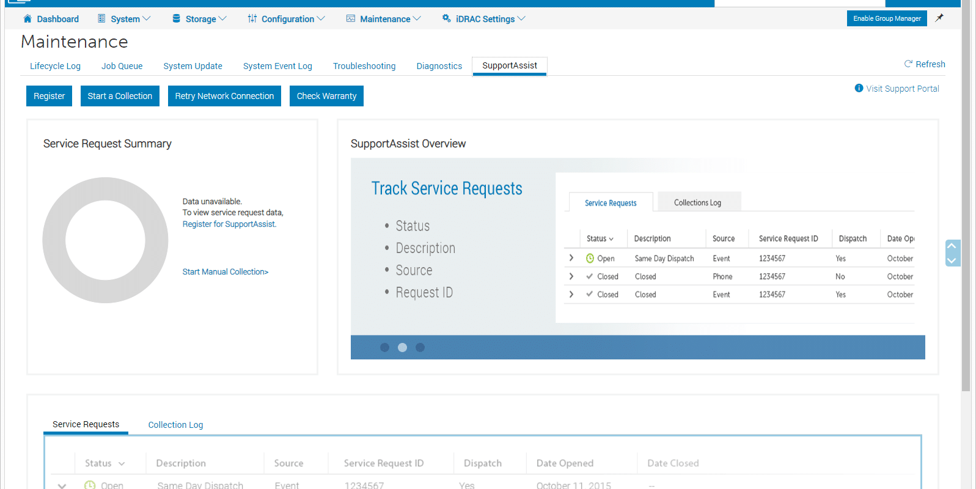Image resolution: width=976 pixels, height=489 pixels.
Task: Click the Date Closed column header
Action: [x=673, y=463]
